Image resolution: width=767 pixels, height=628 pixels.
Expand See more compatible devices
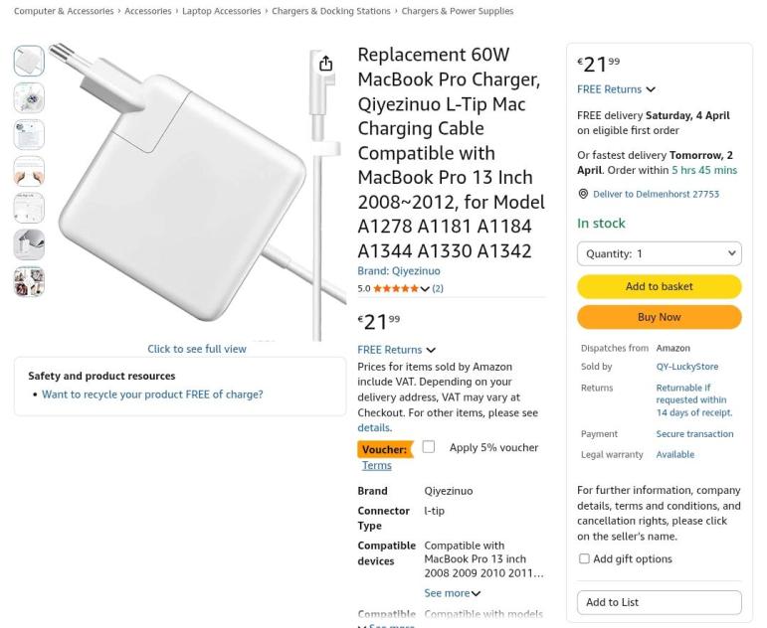point(453,593)
